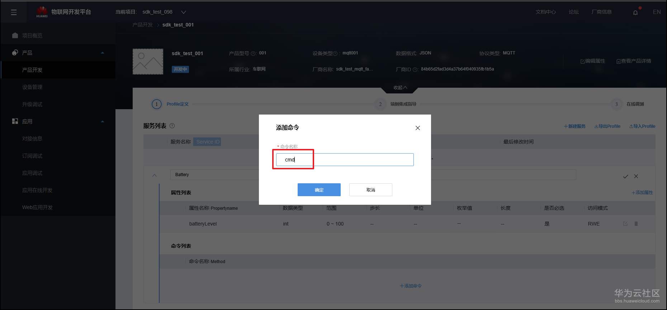Image resolution: width=667 pixels, height=310 pixels.
Task: Click 查看产品详情 link
Action: (634, 61)
